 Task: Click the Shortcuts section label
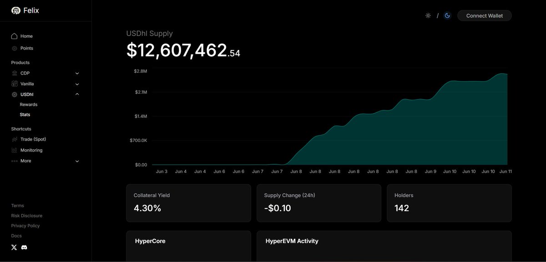pyautogui.click(x=21, y=129)
